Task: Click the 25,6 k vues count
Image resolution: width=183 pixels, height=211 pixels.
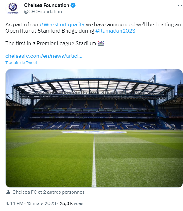Action: 72,203
